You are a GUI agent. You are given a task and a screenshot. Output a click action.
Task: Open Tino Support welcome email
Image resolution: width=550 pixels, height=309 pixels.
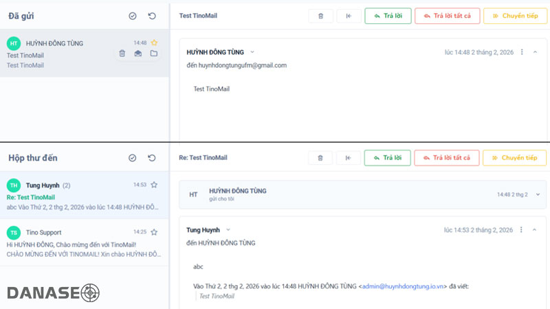[85, 242]
